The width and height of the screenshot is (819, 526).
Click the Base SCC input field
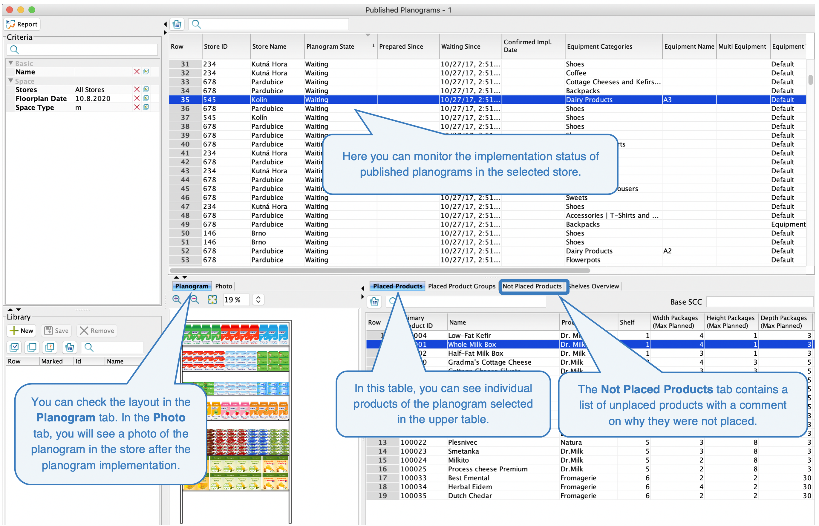pos(759,302)
